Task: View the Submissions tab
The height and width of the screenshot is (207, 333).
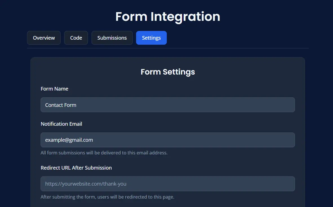Action: pyautogui.click(x=112, y=38)
